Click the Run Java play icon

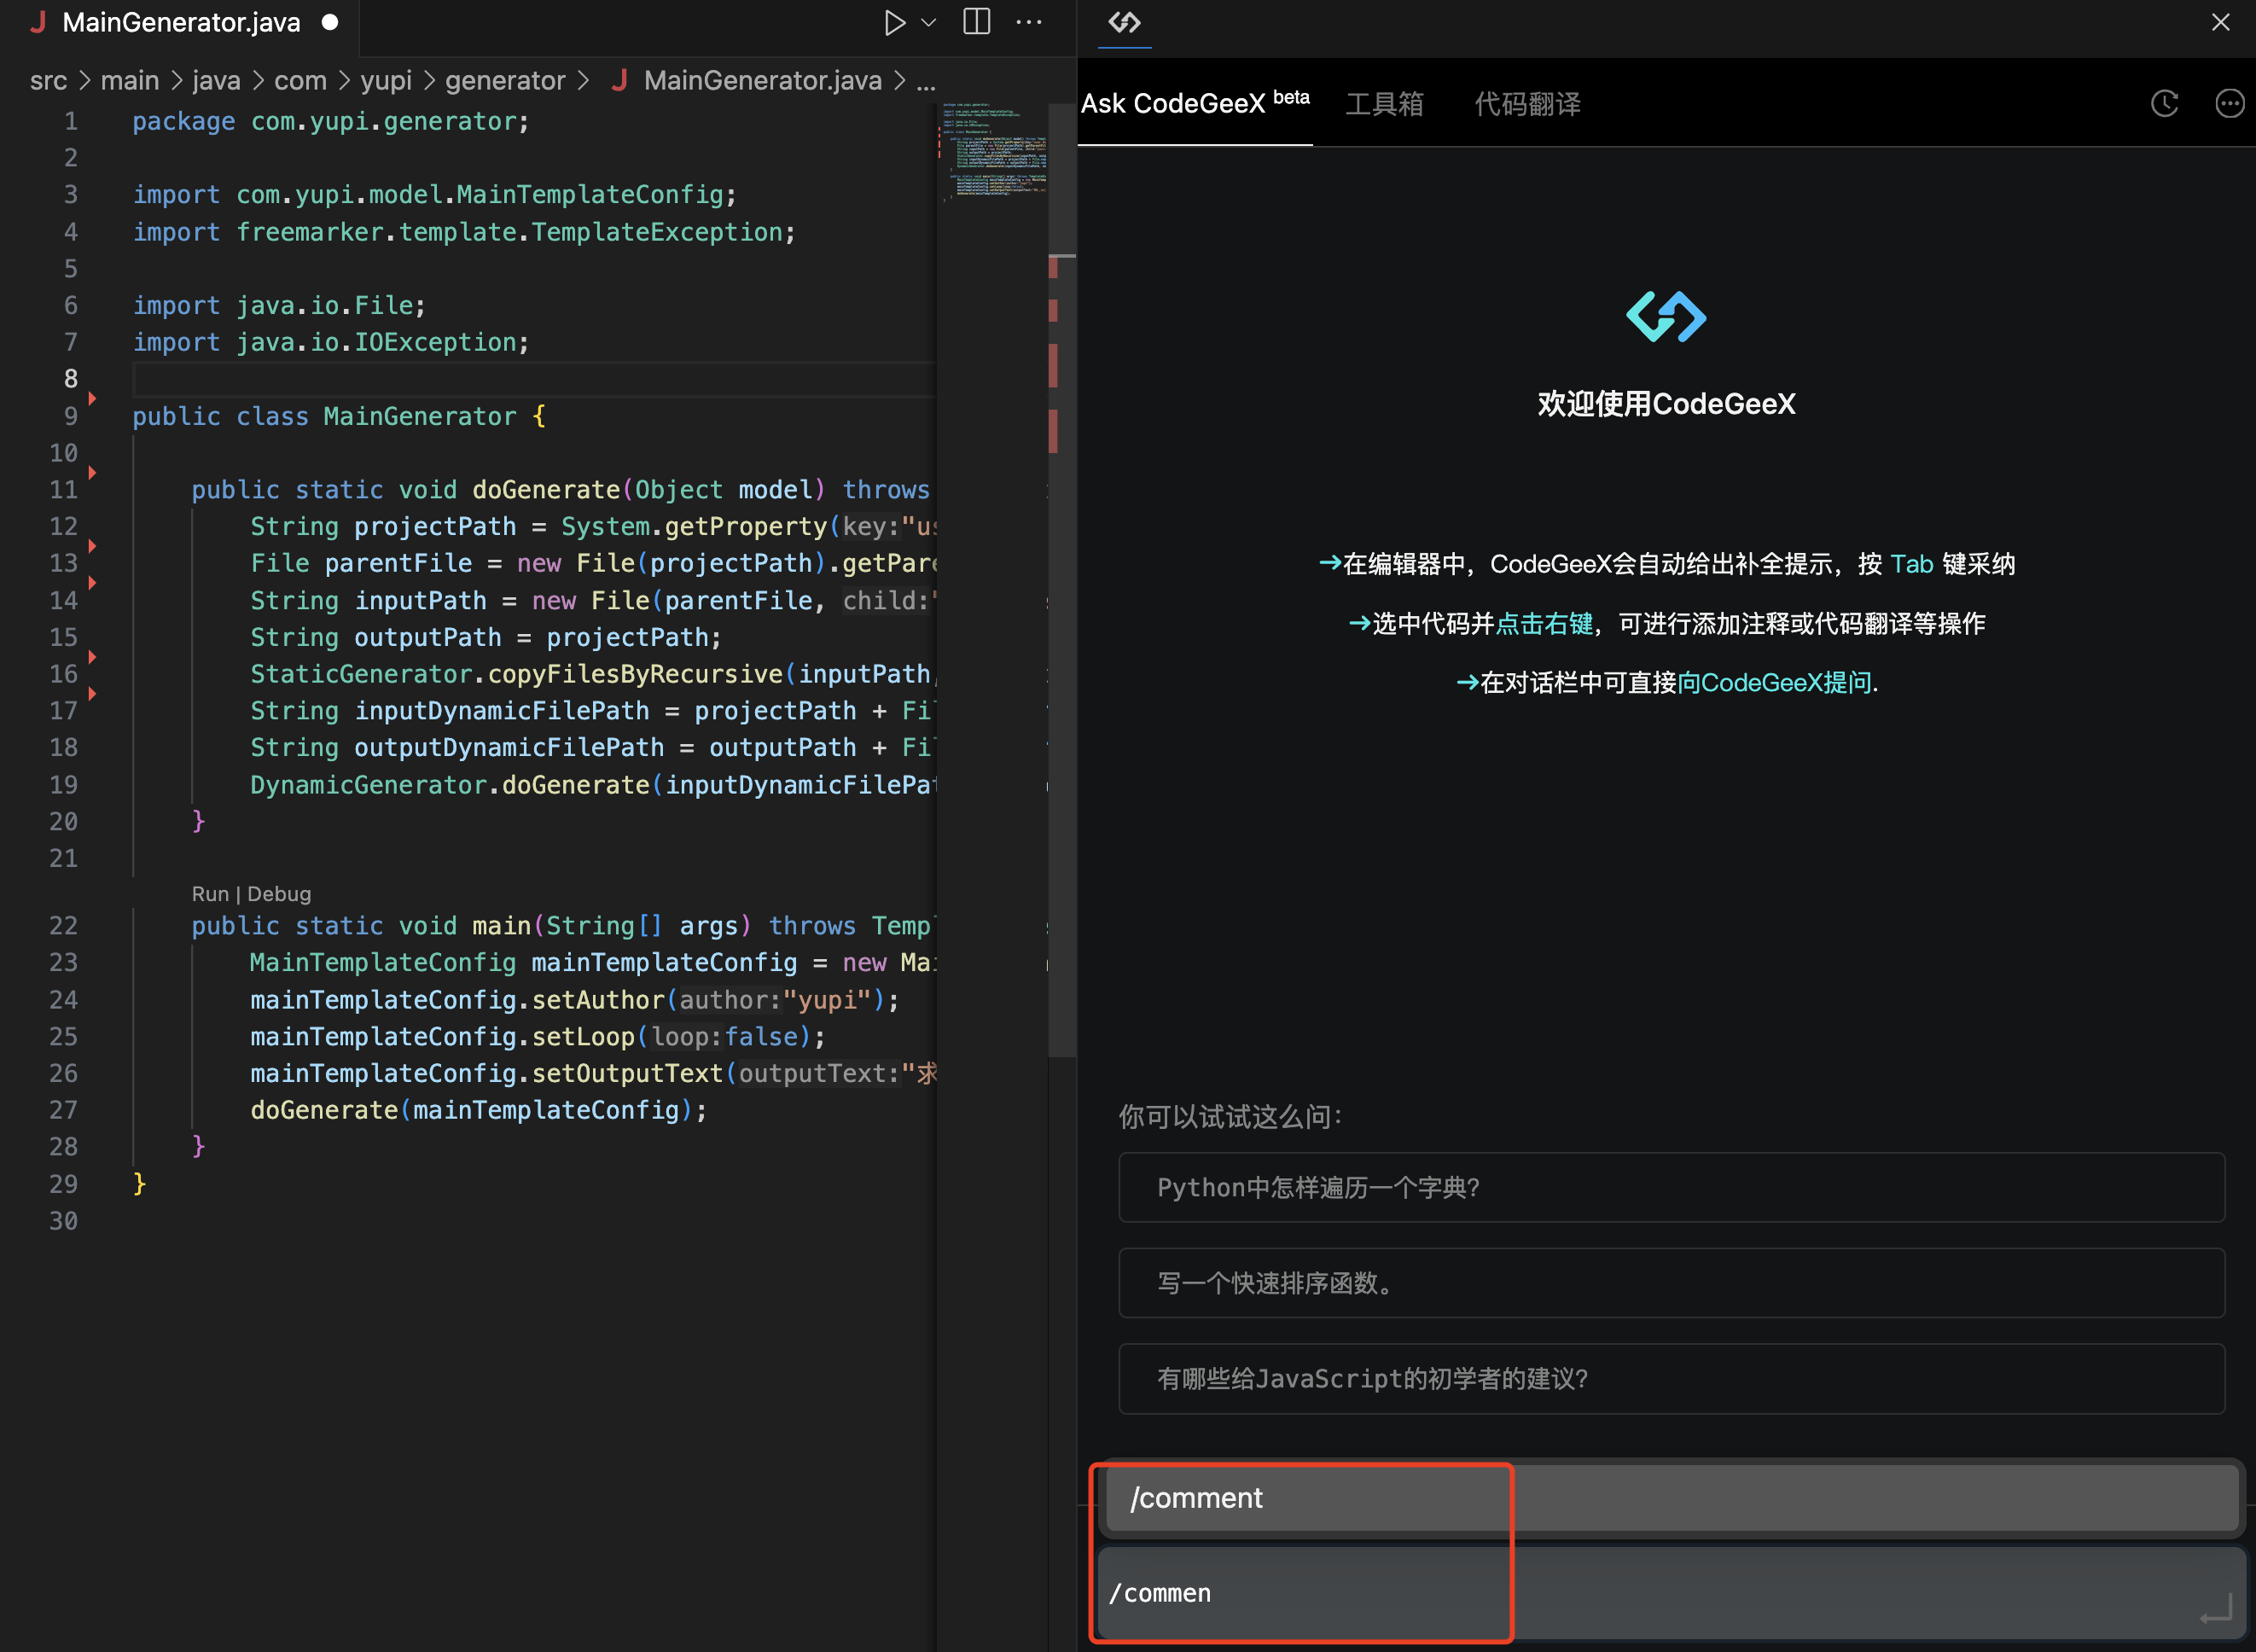pyautogui.click(x=893, y=22)
